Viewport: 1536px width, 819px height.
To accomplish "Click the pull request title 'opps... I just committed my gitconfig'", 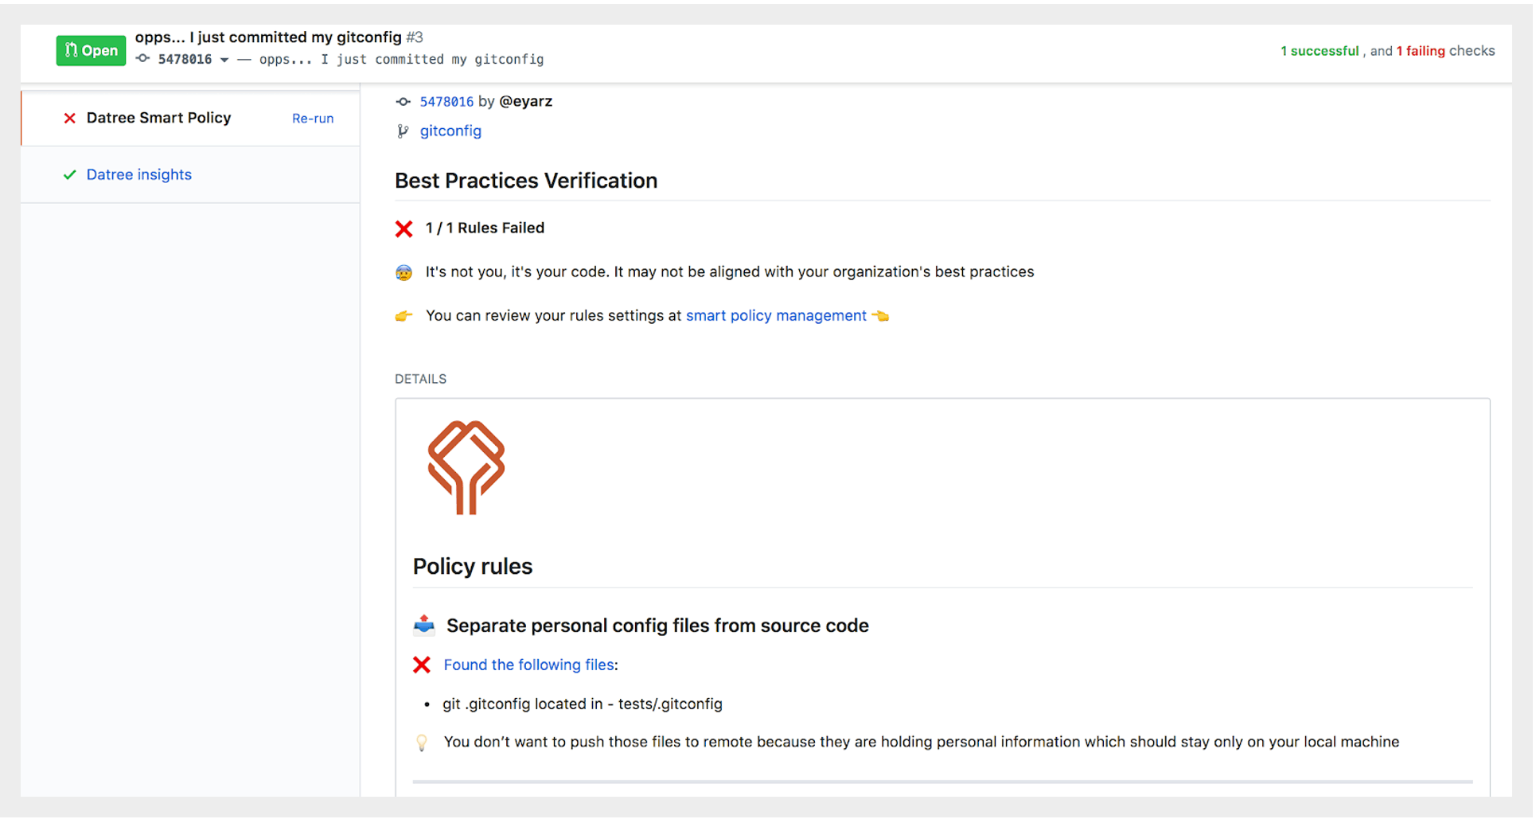I will 268,37.
